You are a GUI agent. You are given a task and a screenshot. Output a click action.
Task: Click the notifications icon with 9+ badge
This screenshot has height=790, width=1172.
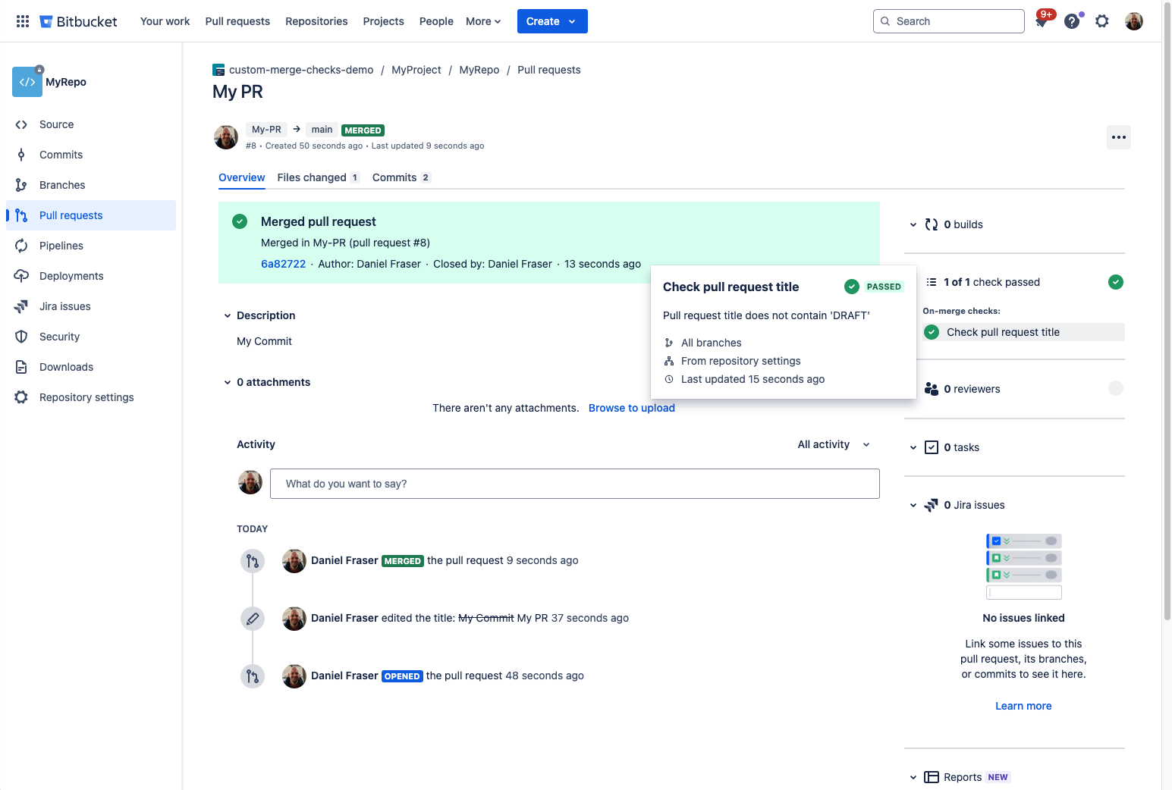click(x=1042, y=21)
